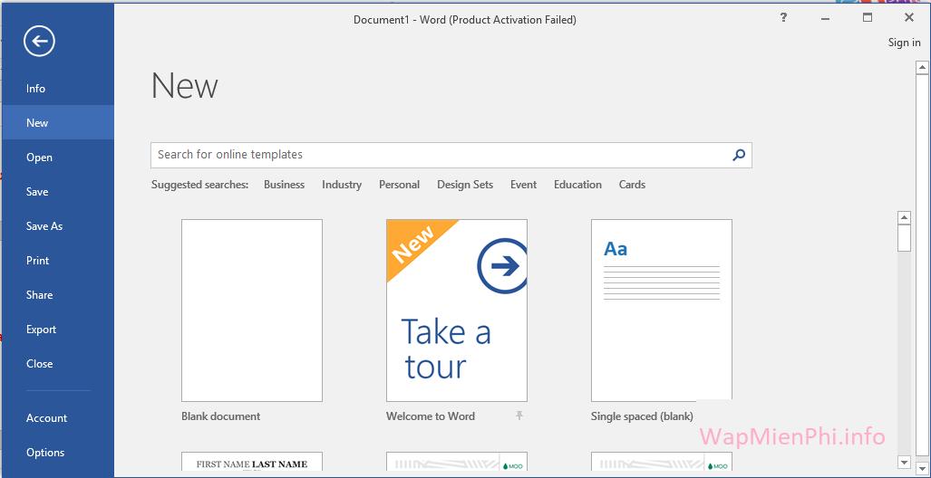Image resolution: width=931 pixels, height=478 pixels.
Task: Click the Search for online templates box
Action: click(x=451, y=155)
